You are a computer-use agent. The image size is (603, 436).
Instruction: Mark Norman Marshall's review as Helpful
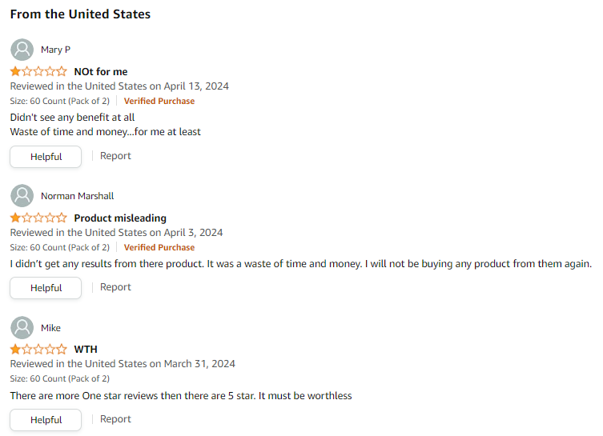[46, 288]
